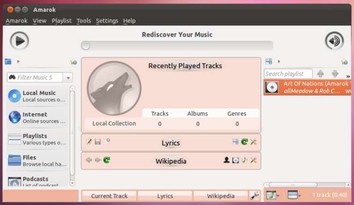
Task: Click the track progress slider knob
Action: coord(86,46)
